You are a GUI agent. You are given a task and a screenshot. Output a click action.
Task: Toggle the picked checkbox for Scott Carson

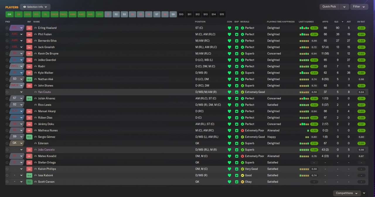point(7,182)
